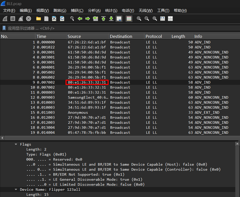The width and height of the screenshot is (240, 197).
Task: Open a capture file via folder icon
Action: coord(38,19)
